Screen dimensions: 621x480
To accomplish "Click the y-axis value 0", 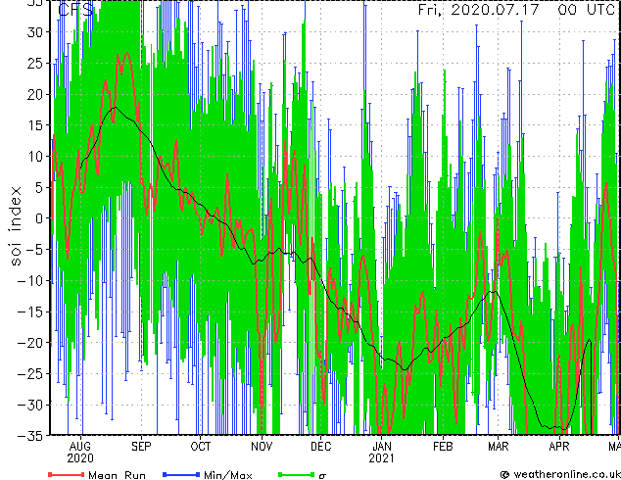I will 38,218.
